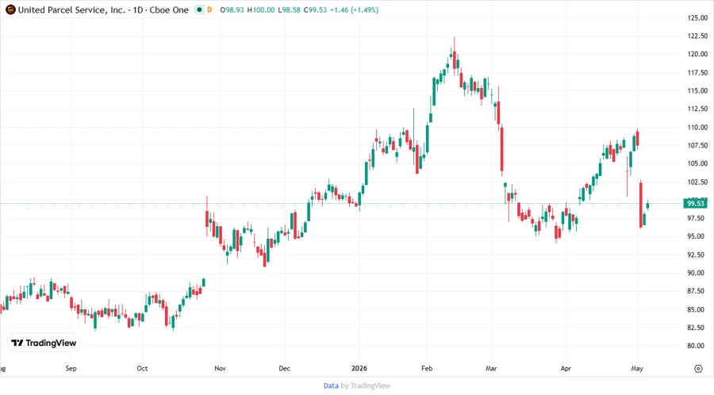Click the 92.50 price axis label
The height and width of the screenshot is (395, 714).
(697, 255)
